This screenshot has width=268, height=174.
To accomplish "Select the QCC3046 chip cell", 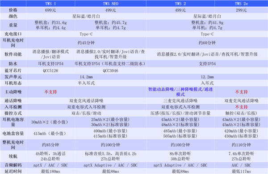I will coord(111,71).
